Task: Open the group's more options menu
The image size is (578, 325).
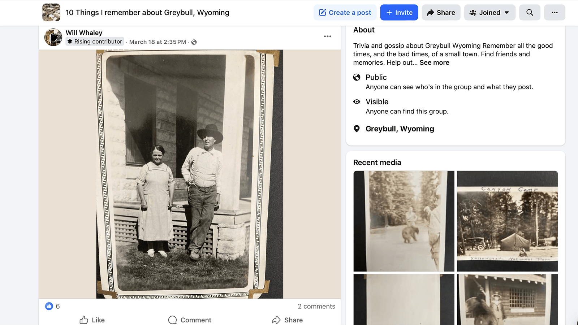Action: [555, 12]
